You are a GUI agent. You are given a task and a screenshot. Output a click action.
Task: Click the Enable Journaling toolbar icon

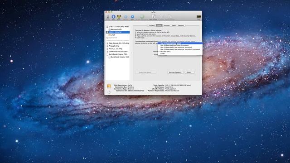pyautogui.click(x=142, y=17)
